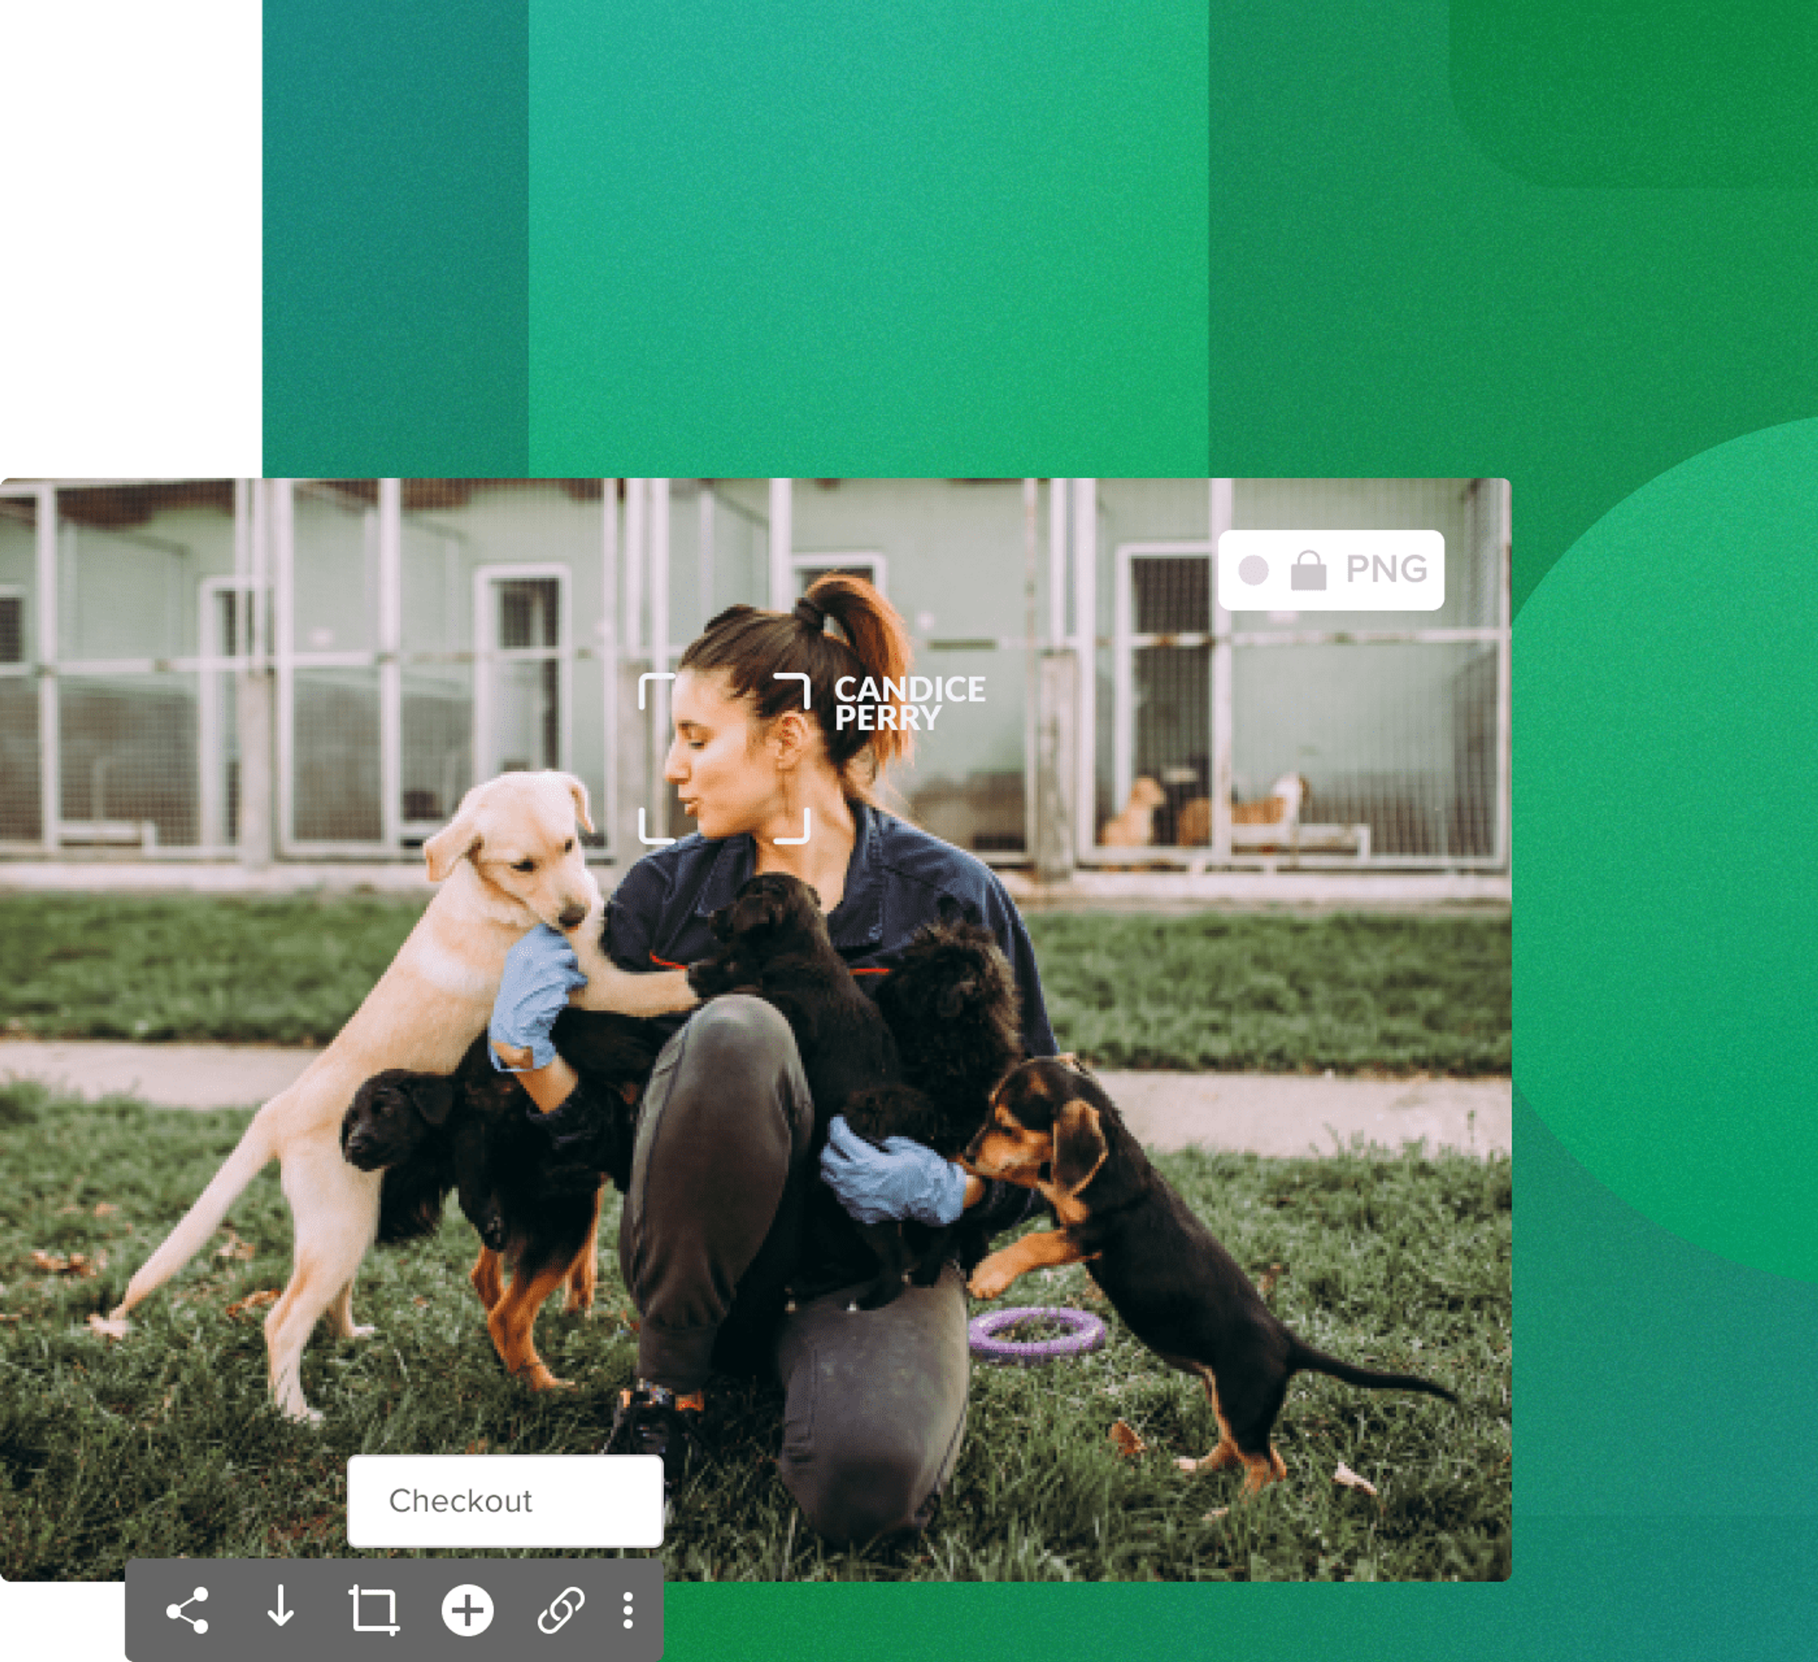
Task: Click the plus circle add icon
Action: [x=467, y=1610]
